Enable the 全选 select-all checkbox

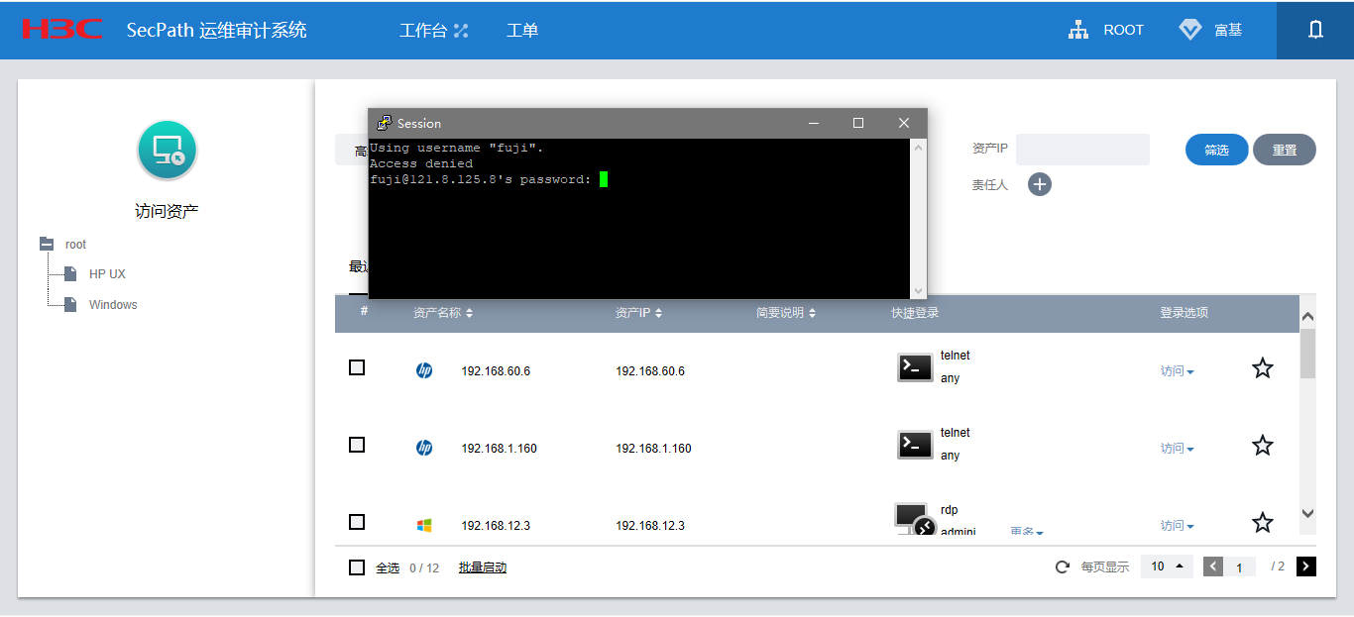point(357,567)
